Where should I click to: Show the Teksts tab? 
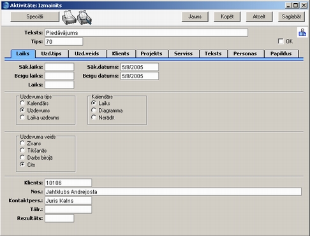(213, 53)
